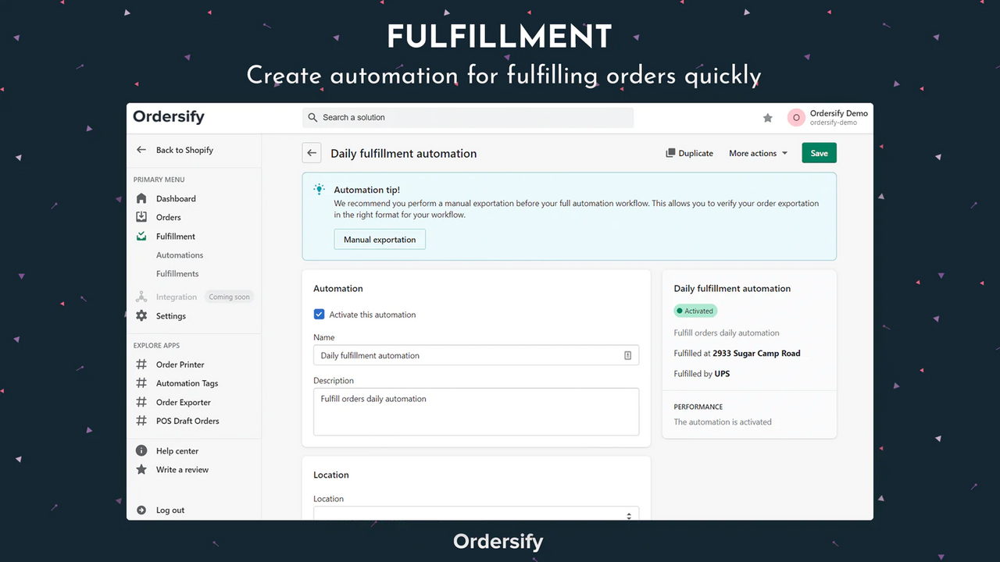The height and width of the screenshot is (562, 1000).
Task: Click the Orders download-box icon
Action: coord(141,217)
